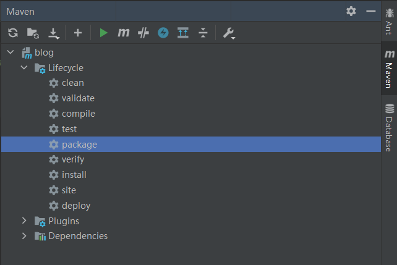Click the gear icon beside site
This screenshot has width=397, height=265.
click(54, 190)
